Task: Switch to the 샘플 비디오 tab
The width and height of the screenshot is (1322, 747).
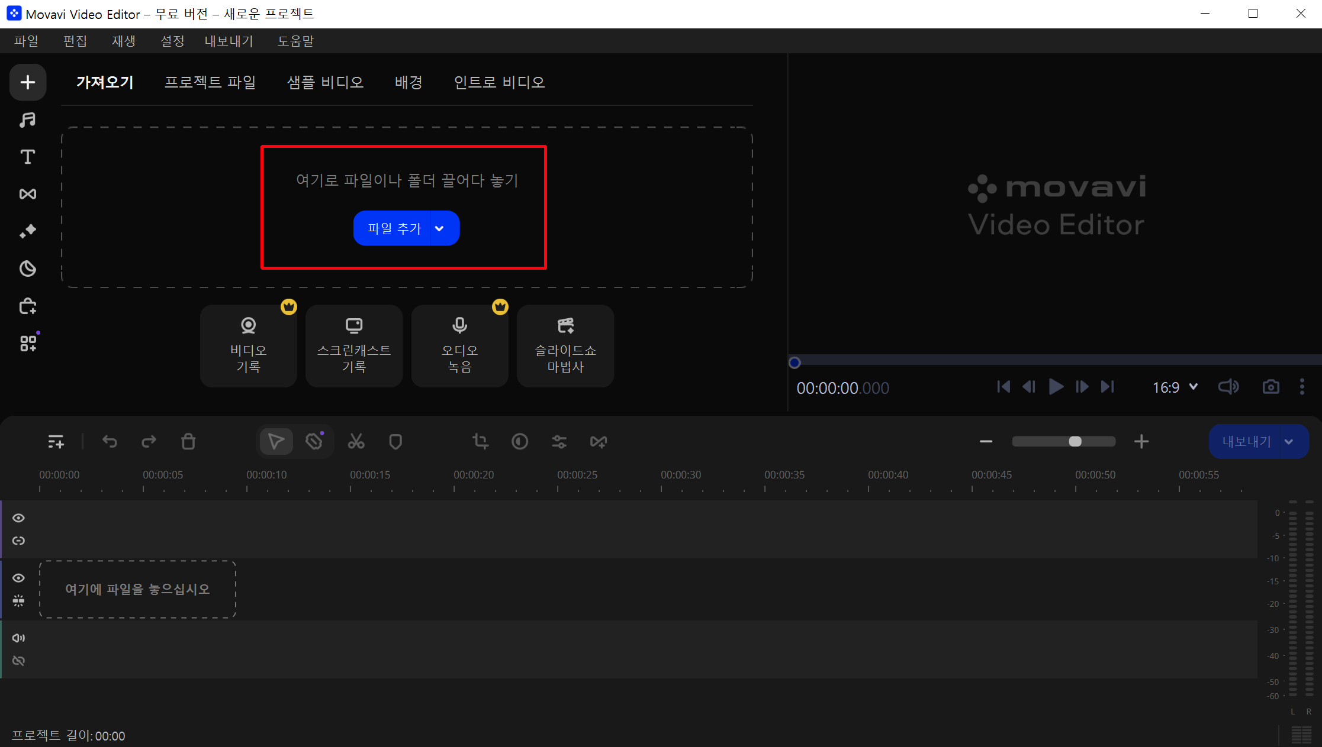Action: 325,82
